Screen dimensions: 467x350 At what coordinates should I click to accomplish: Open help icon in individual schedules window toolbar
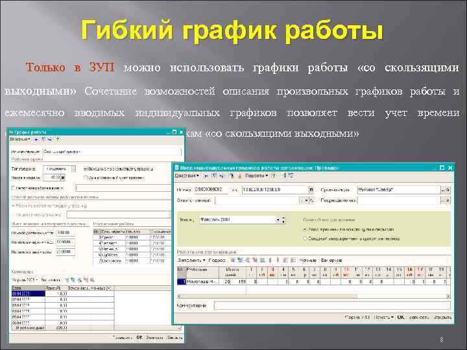click(x=273, y=176)
